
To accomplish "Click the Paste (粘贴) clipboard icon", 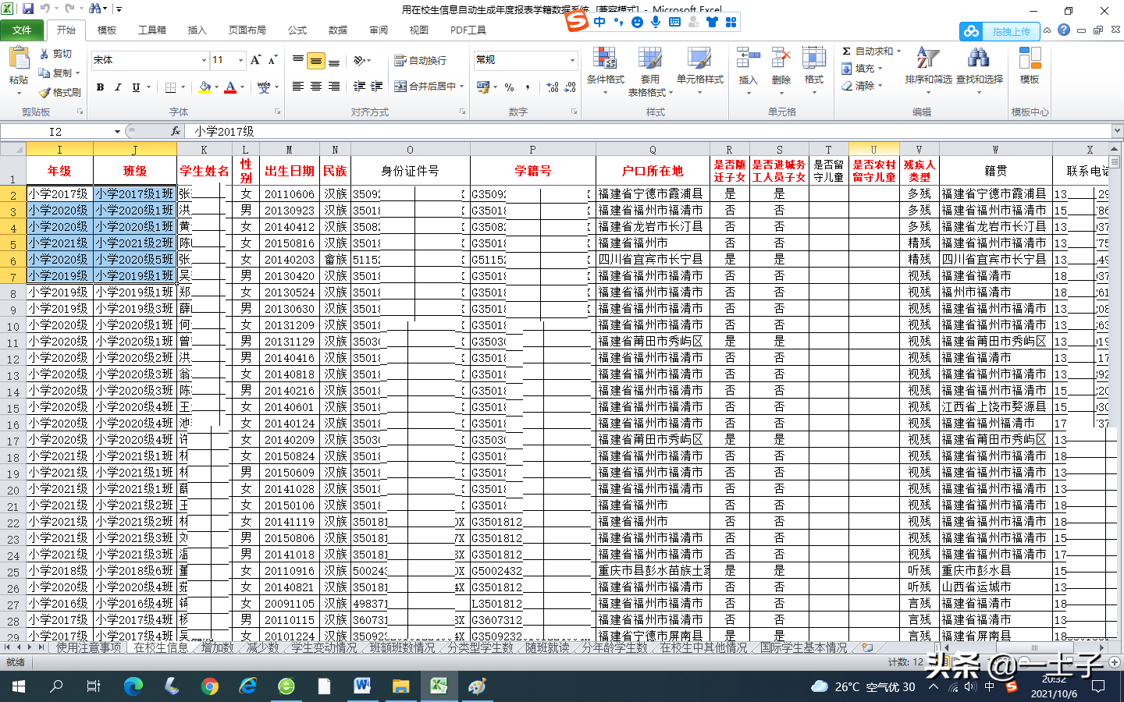I will point(19,58).
